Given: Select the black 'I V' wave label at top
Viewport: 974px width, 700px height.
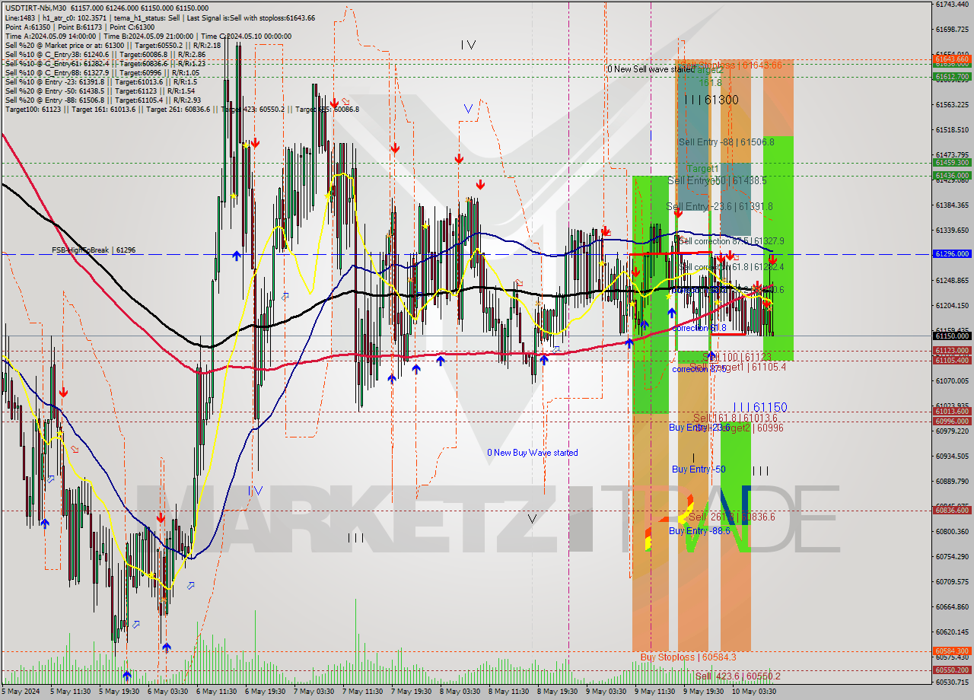Looking at the screenshot, I should point(468,45).
